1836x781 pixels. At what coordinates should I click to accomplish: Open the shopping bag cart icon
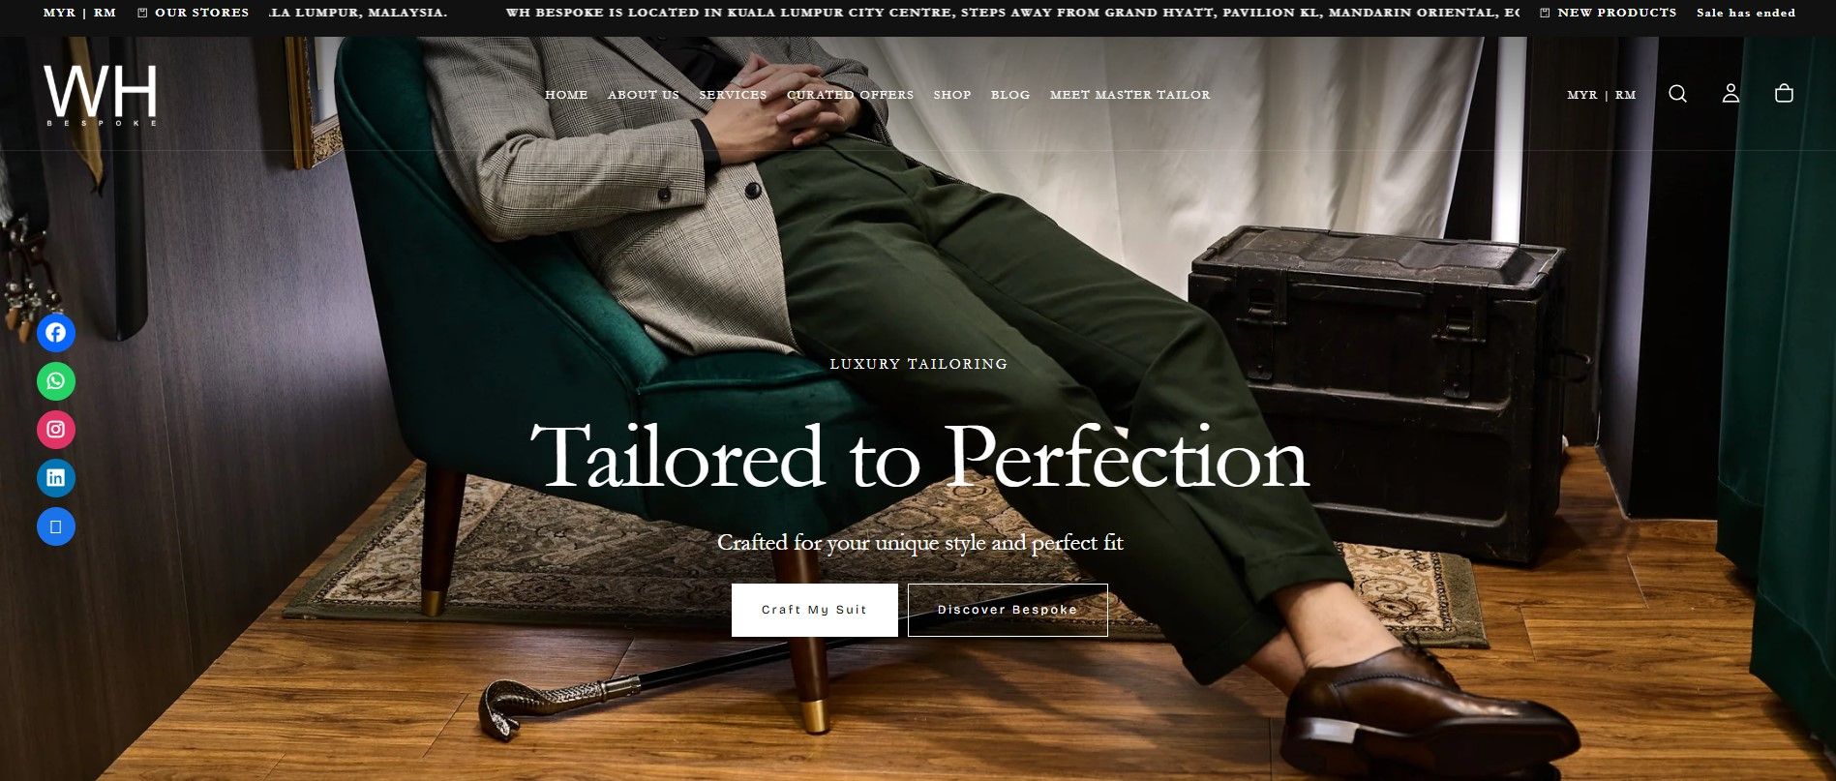(x=1784, y=94)
